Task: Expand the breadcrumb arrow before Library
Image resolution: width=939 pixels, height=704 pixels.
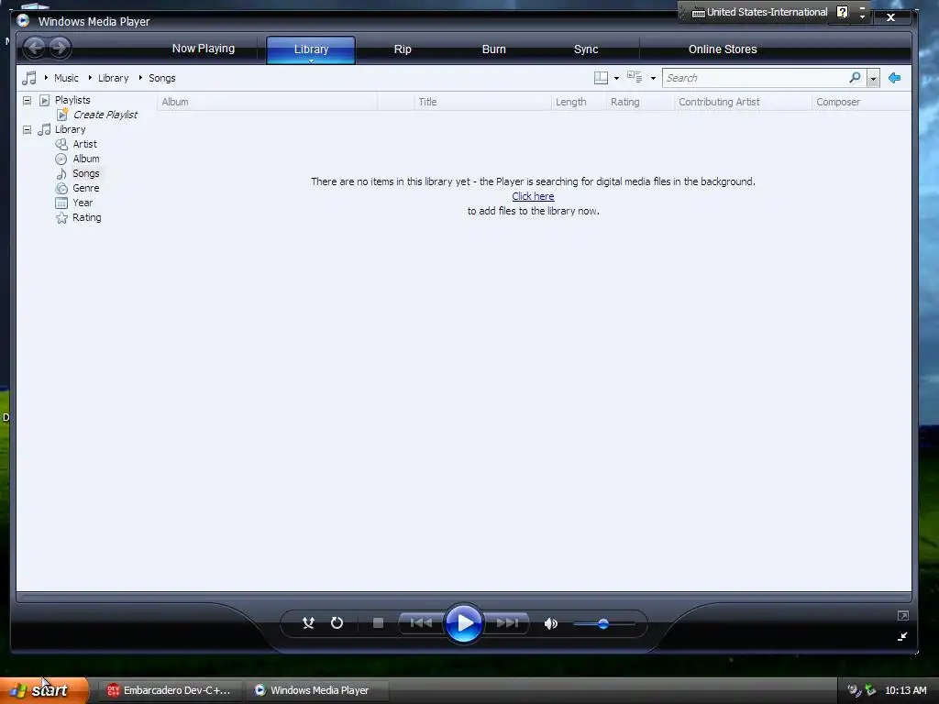Action: coord(90,78)
